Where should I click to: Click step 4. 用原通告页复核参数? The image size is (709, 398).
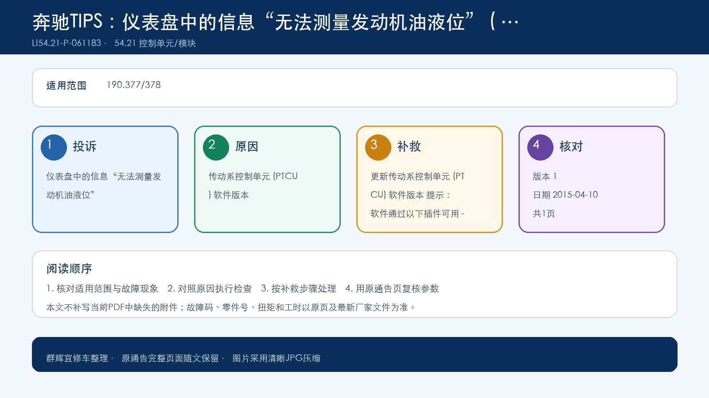(392, 289)
